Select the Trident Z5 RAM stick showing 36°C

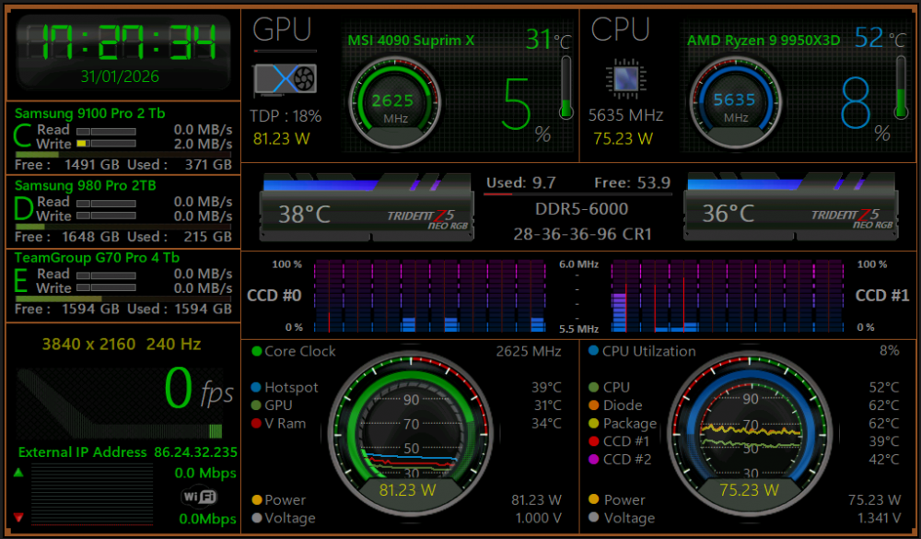789,208
